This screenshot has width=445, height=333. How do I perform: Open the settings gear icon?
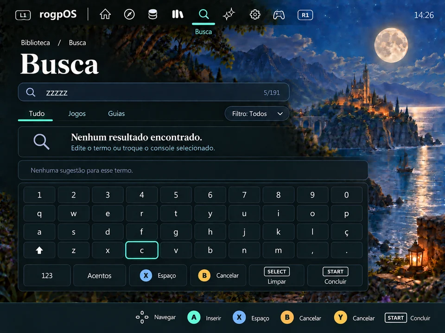click(x=255, y=14)
